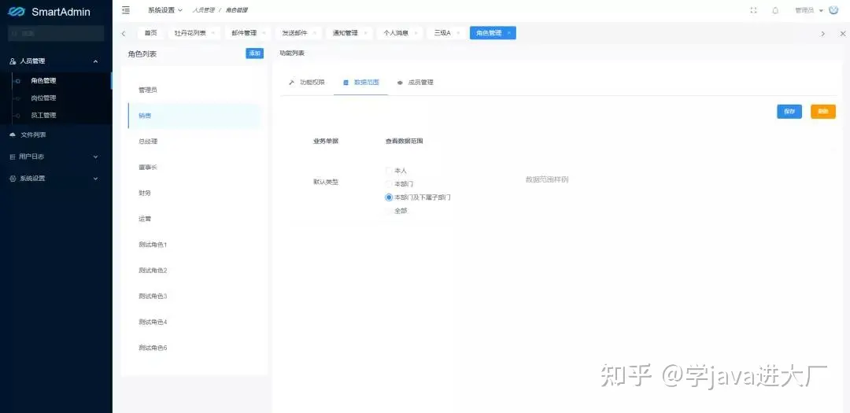The height and width of the screenshot is (413, 850).
Task: Open the 管理员 user dropdown arrow
Action: [821, 10]
